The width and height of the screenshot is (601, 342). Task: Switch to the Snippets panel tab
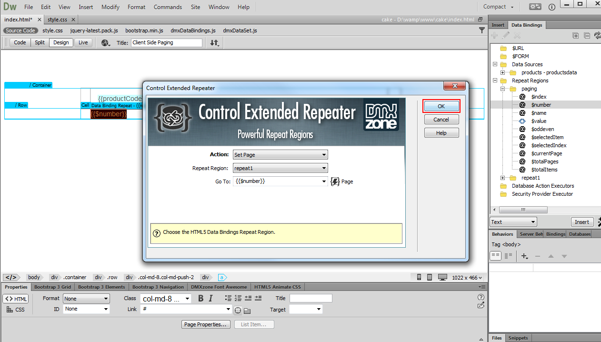(x=518, y=338)
